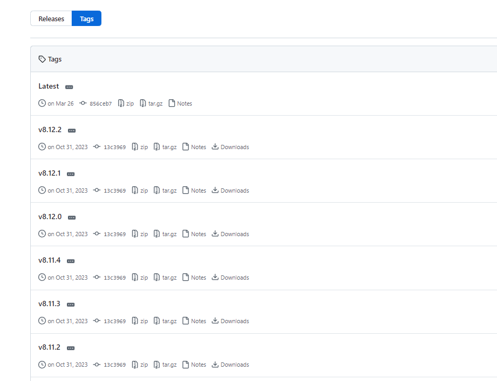The height and width of the screenshot is (381, 497).
Task: Open commit 856ceb7 for Latest
Action: pos(100,103)
